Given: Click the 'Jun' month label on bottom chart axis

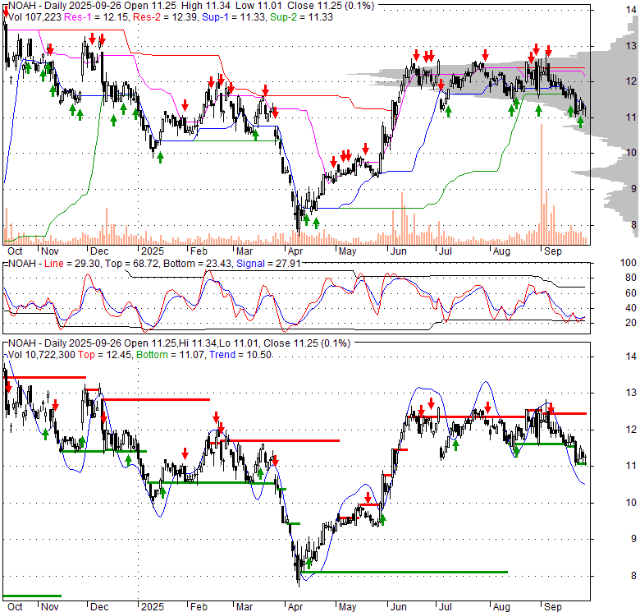Looking at the screenshot, I should click(x=399, y=607).
